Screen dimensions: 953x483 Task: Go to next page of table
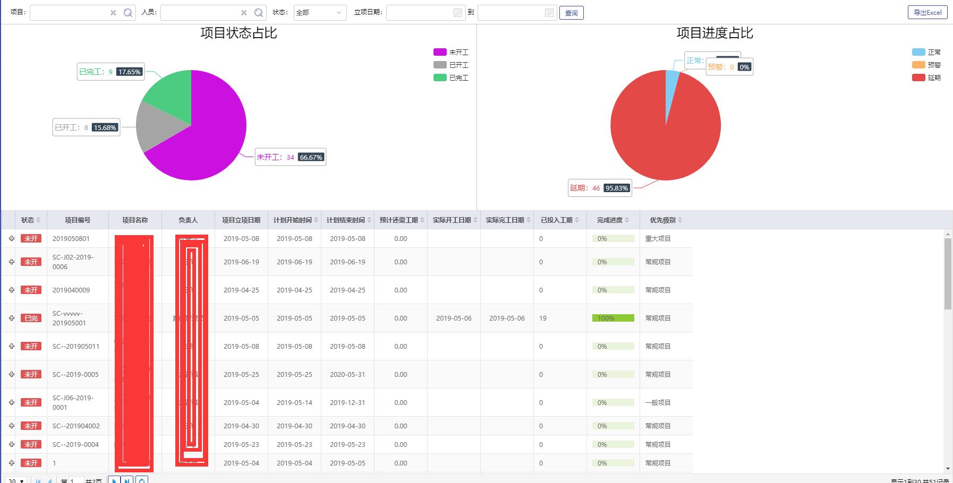[114, 480]
